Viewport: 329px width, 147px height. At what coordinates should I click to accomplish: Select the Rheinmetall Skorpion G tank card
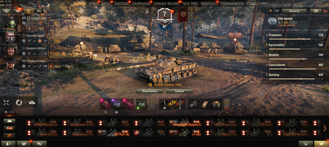[x=185, y=123]
